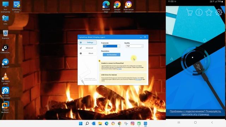
Task: Select the Google Chrome desktop shortcut
Action: [x=117, y=7]
